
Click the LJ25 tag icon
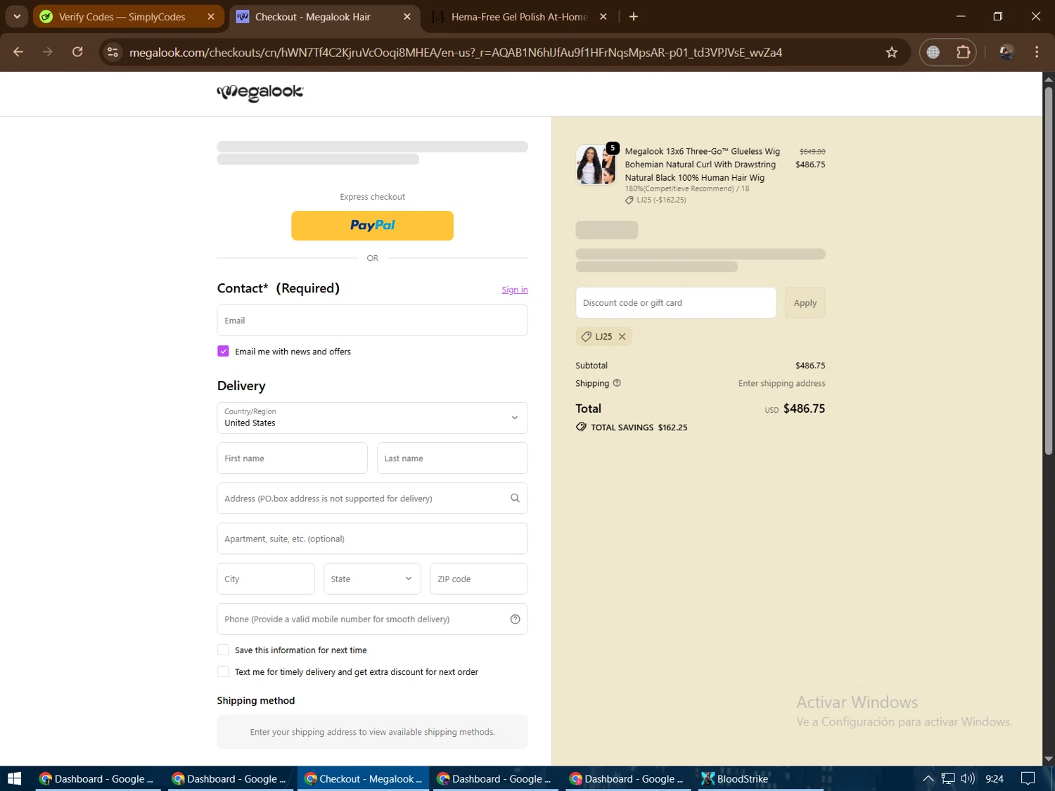point(586,337)
